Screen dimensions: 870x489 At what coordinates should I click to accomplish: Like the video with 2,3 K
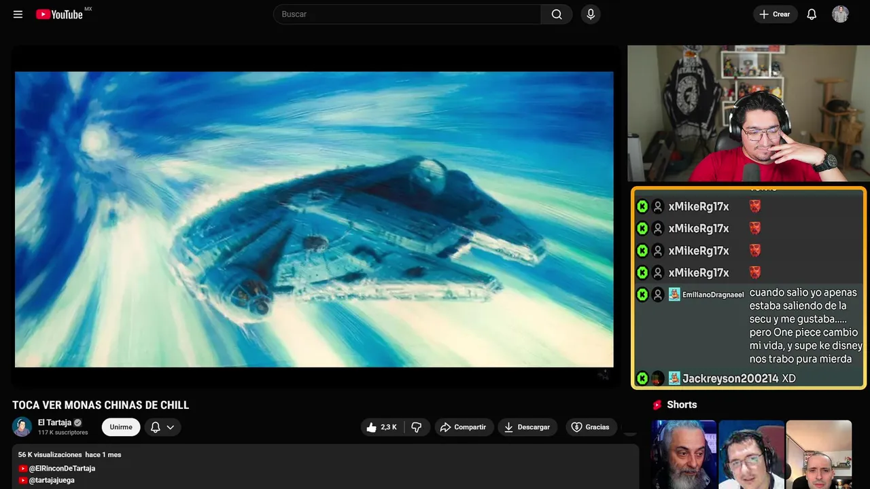pyautogui.click(x=382, y=427)
